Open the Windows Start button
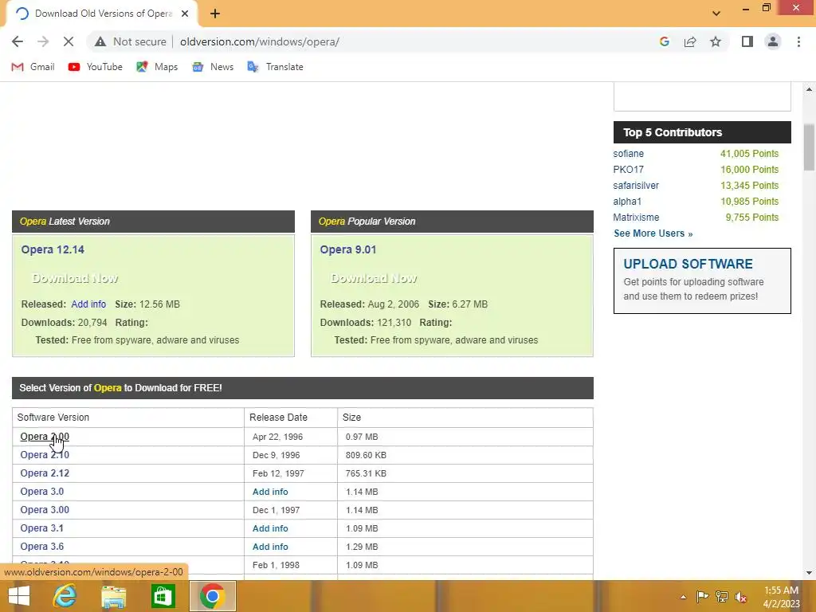Viewport: 816px width, 612px height. (x=19, y=596)
